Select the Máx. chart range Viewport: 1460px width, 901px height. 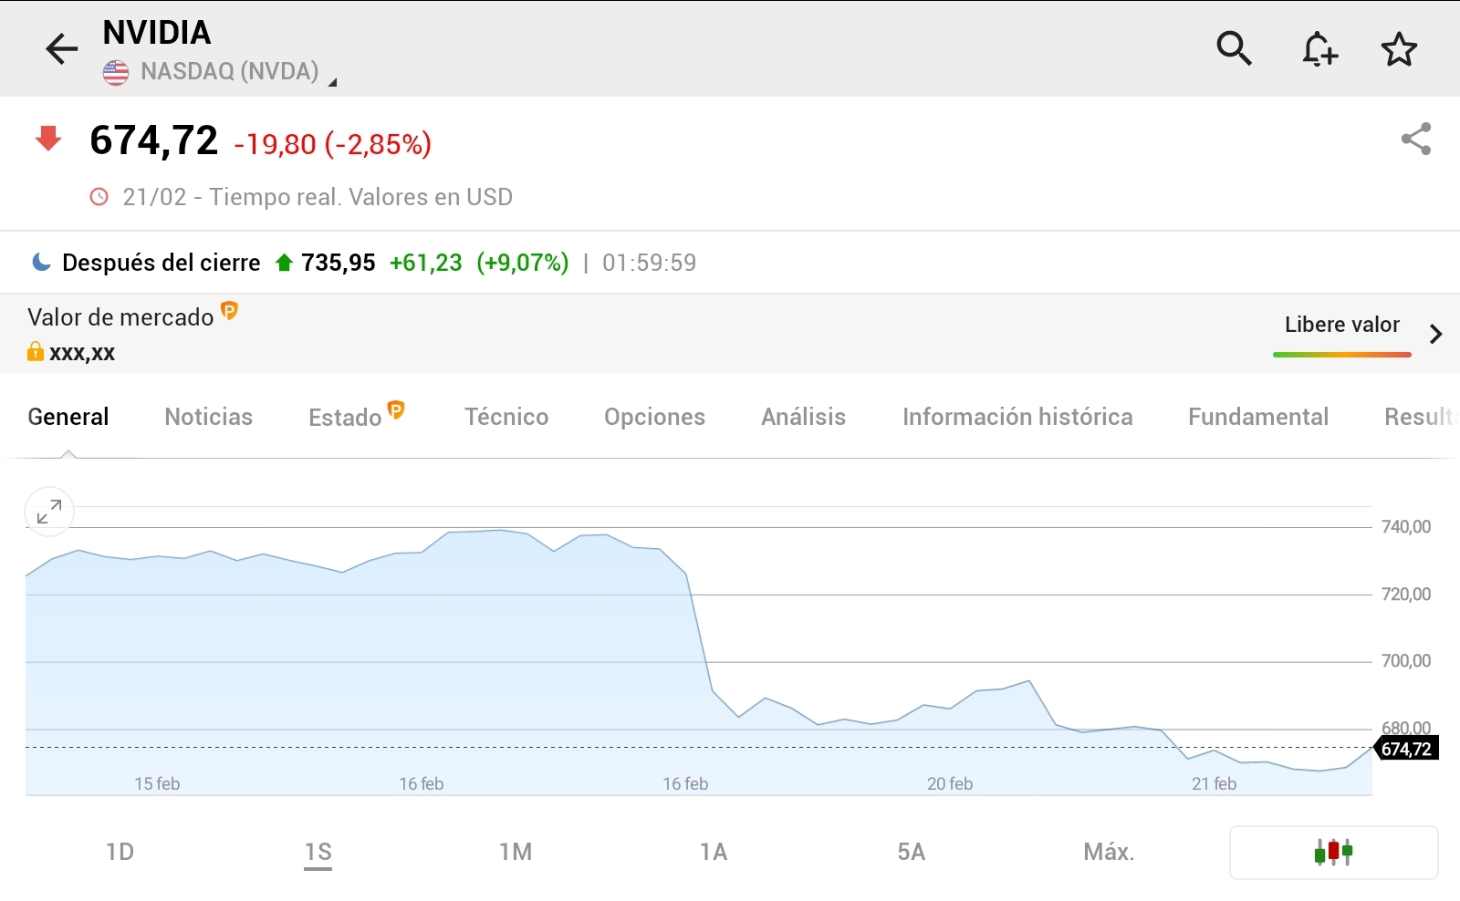point(1109,852)
